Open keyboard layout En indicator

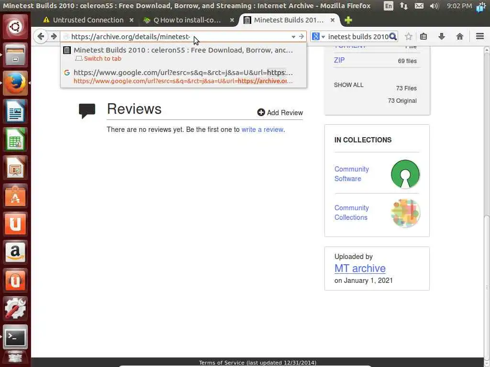[389, 6]
